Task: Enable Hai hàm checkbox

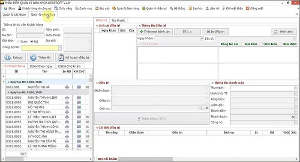Action: [x=243, y=44]
